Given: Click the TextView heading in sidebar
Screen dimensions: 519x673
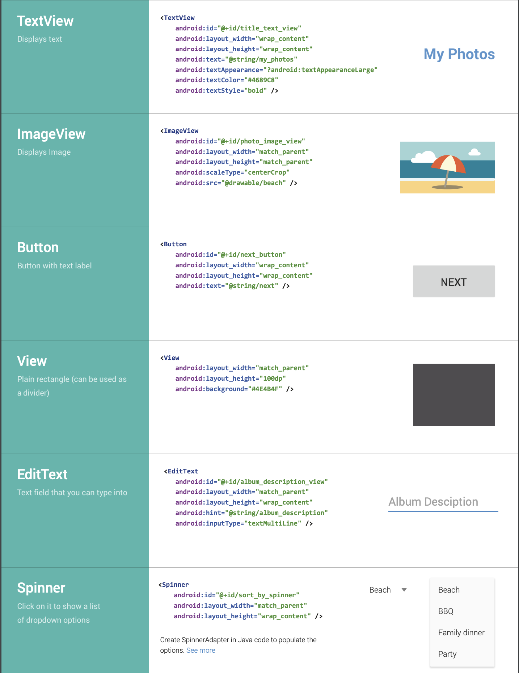Looking at the screenshot, I should pos(45,21).
